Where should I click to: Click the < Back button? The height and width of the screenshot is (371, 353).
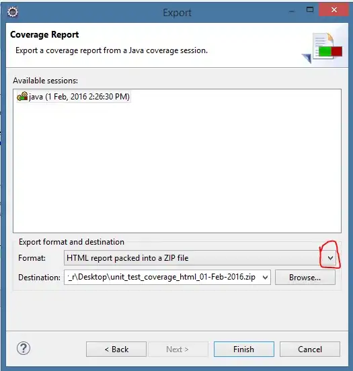(x=116, y=349)
